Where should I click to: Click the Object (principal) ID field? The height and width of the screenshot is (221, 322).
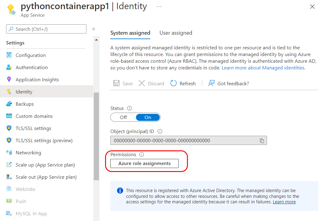click(188, 140)
